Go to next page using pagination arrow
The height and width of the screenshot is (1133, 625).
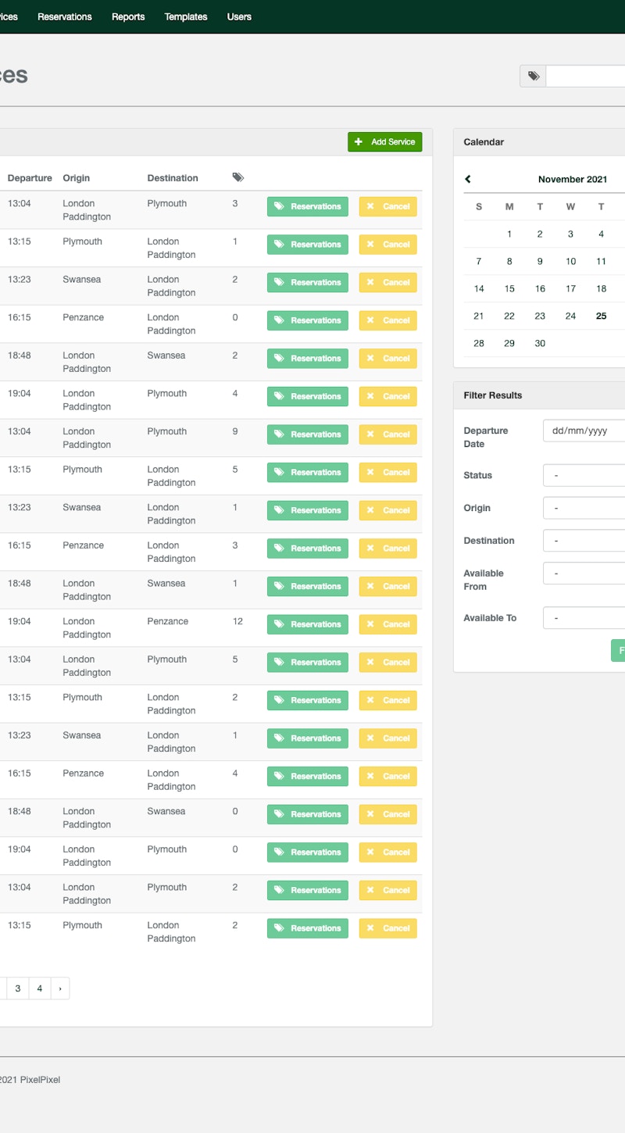[x=60, y=988]
